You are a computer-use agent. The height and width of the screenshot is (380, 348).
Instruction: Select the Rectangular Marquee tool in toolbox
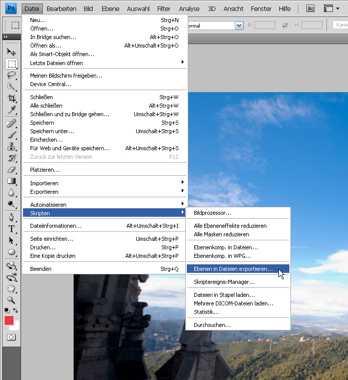pyautogui.click(x=12, y=64)
